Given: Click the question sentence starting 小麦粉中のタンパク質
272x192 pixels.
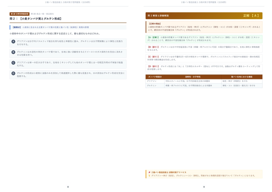Looking at the screenshot, I should (55, 34).
